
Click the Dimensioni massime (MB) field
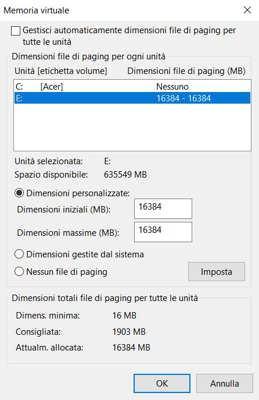point(163,232)
